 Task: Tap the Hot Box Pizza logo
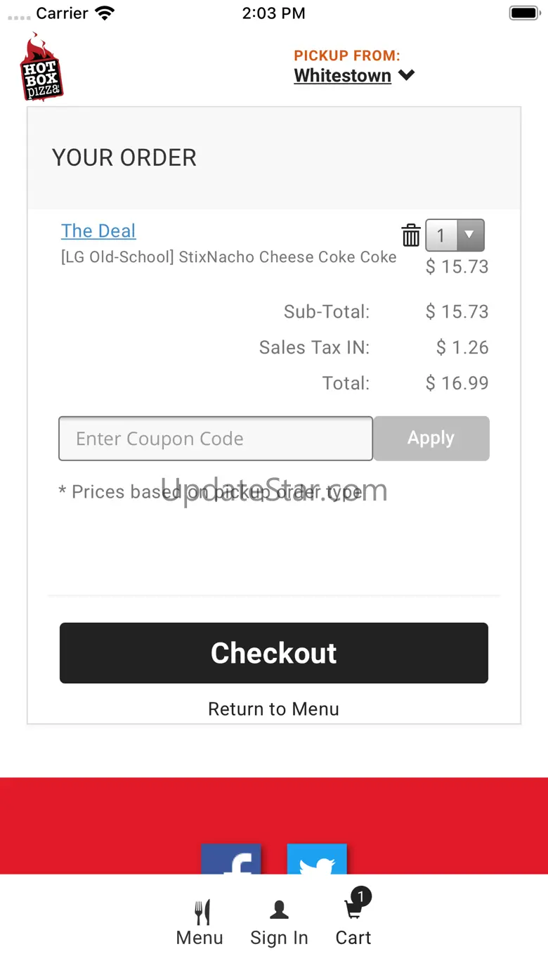click(41, 67)
